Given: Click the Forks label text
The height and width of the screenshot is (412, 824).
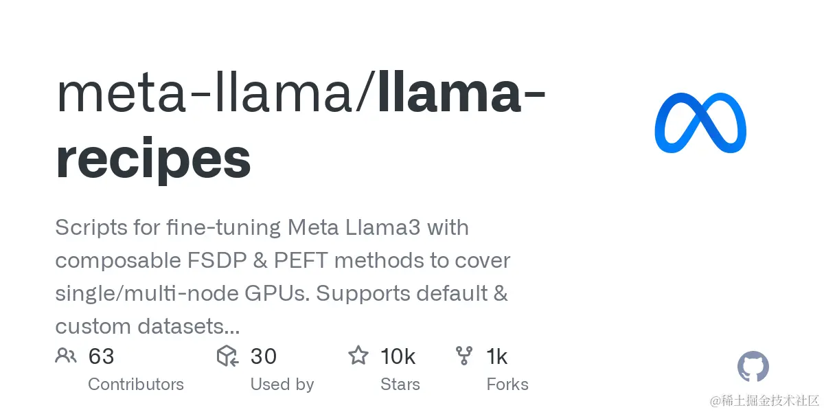Looking at the screenshot, I should tap(507, 385).
